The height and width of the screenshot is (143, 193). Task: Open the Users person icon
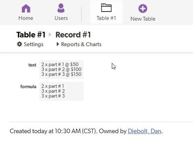61,8
